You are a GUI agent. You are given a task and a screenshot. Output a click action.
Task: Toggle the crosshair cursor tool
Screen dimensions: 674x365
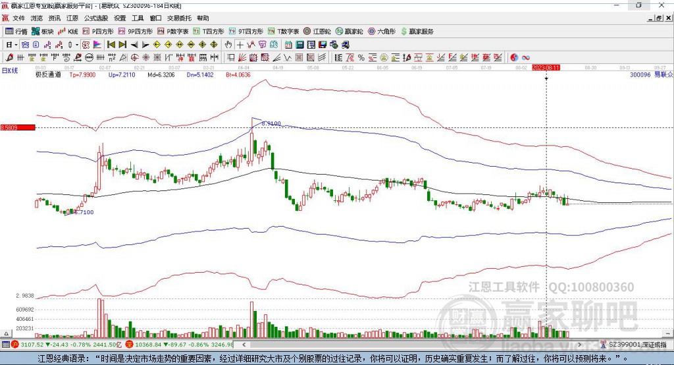[x=240, y=45]
